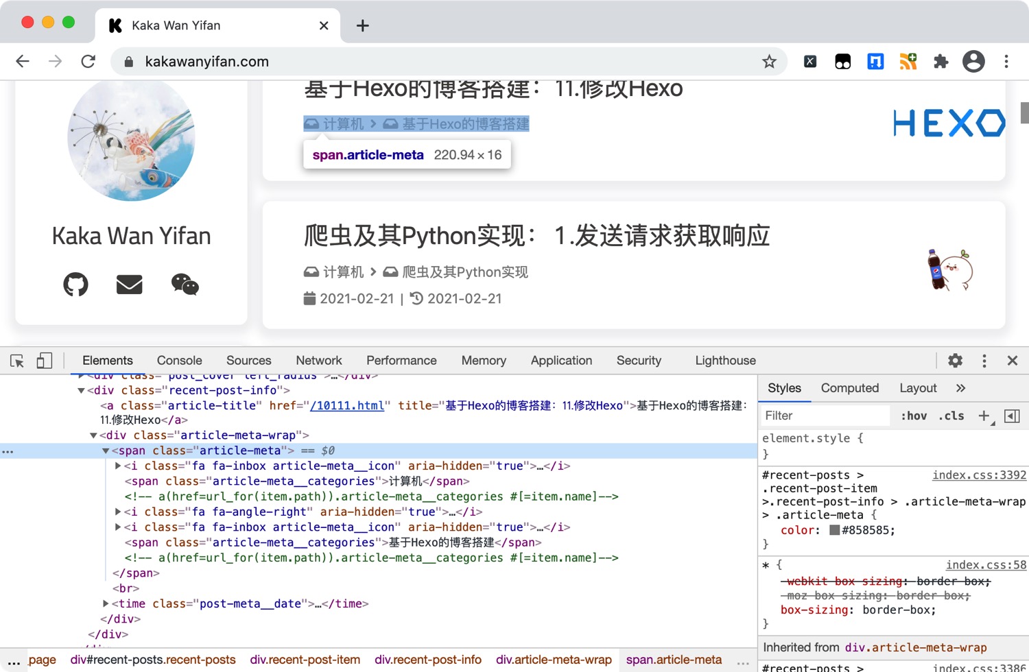
Task: Collapse the span article-meta node
Action: 106,451
